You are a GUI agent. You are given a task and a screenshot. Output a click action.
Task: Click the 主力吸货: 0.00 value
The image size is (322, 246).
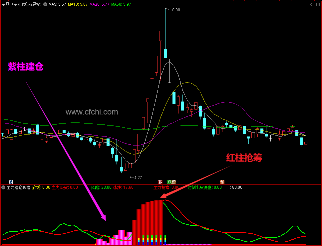(x=65, y=187)
